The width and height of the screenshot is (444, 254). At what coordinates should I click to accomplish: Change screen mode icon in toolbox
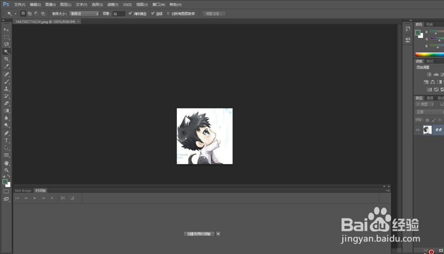pos(6,199)
